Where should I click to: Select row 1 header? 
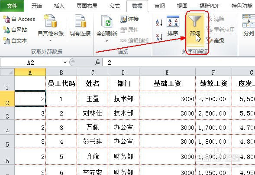point(7,83)
